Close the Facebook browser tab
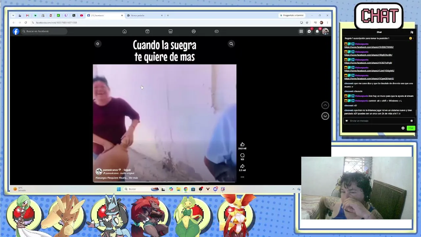This screenshot has width=421, height=237. point(122,15)
